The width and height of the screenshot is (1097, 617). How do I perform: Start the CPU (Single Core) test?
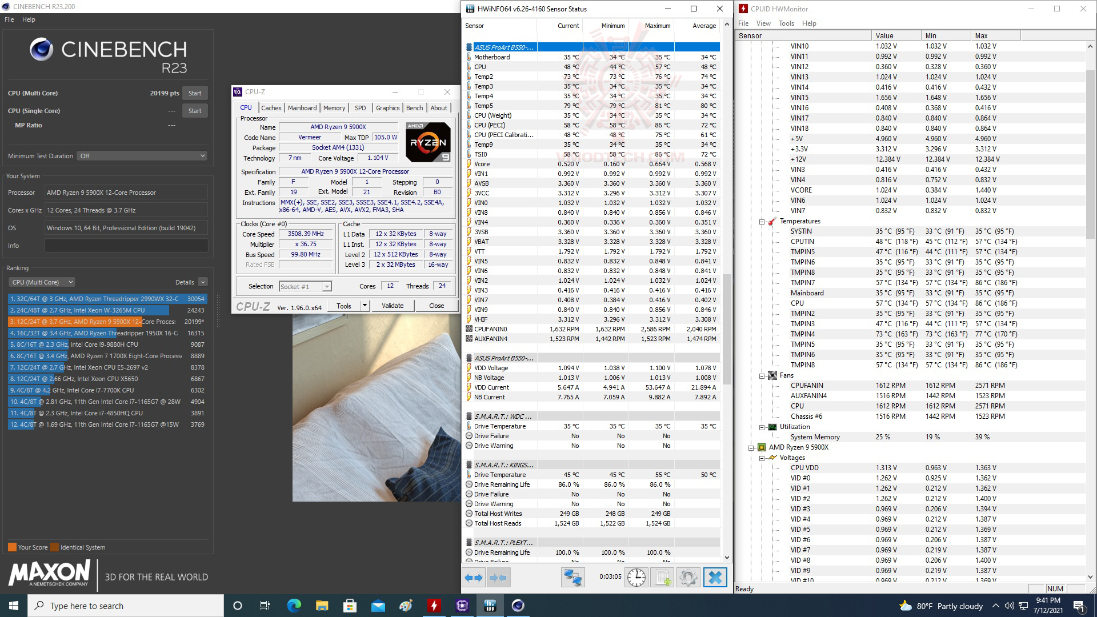195,111
